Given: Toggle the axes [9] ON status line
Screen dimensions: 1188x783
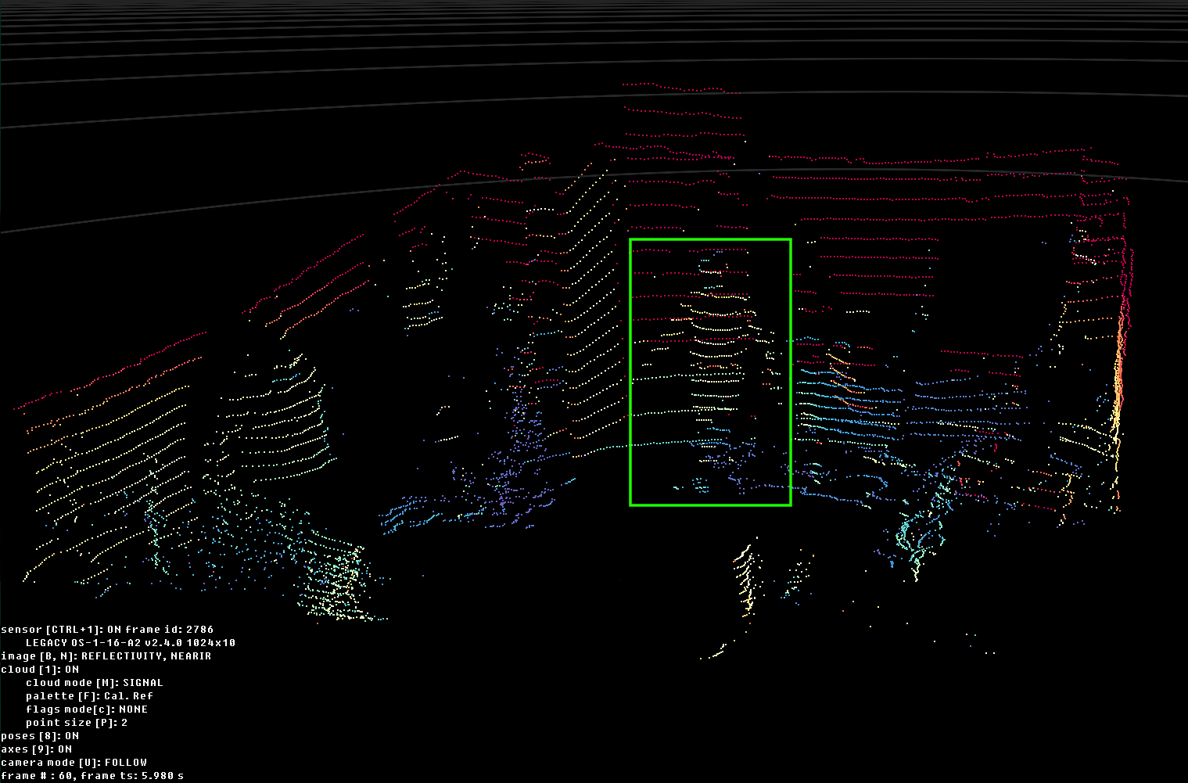Looking at the screenshot, I should 36,749.
